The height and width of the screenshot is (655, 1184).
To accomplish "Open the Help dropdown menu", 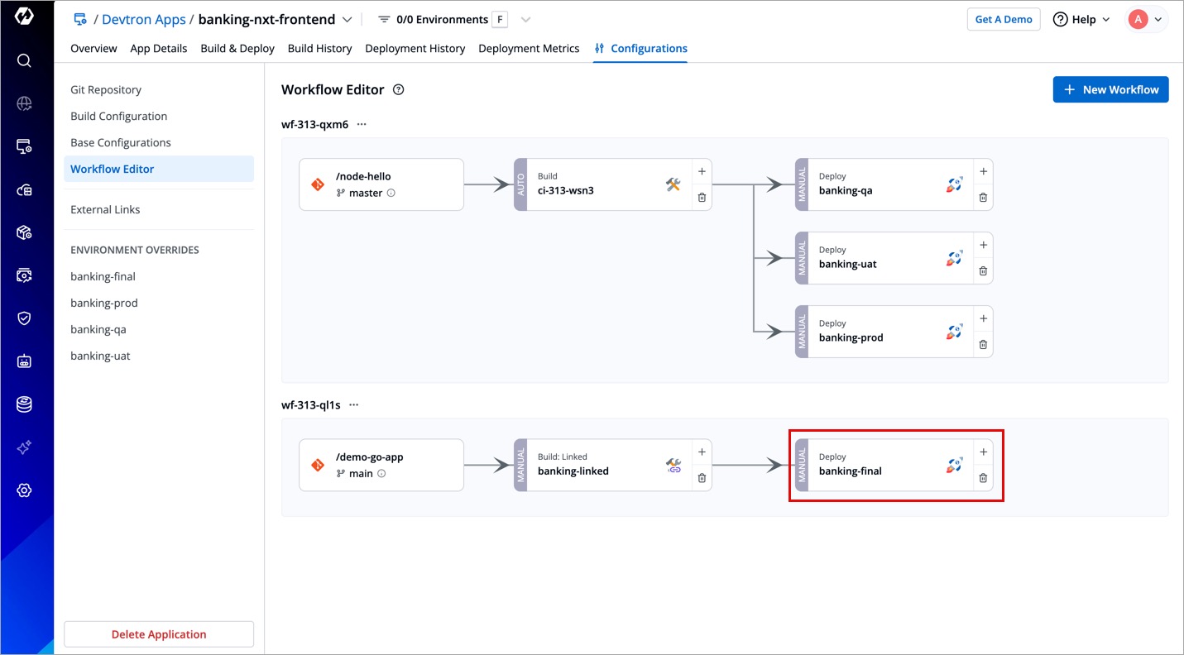I will pos(1081,20).
